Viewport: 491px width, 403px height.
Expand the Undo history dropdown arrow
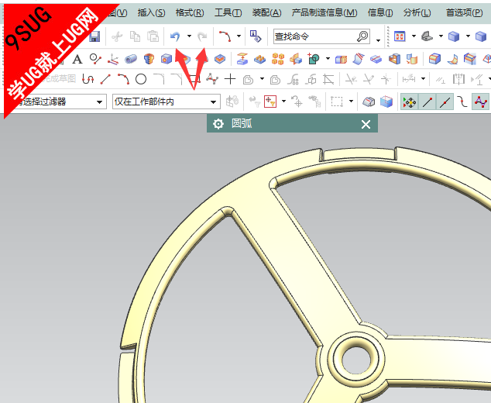point(189,36)
